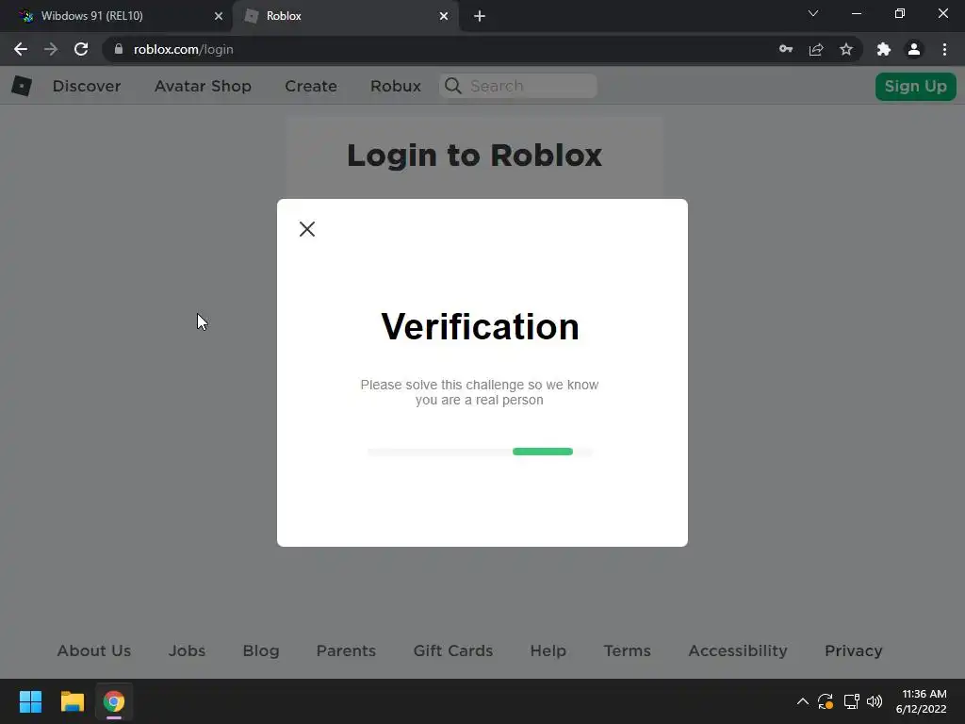Click the Roblox logo in the site header
Viewport: 965px width, 724px height.
point(22,86)
